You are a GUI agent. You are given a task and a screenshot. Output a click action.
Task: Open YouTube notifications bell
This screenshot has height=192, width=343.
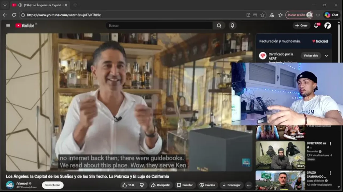point(316,26)
